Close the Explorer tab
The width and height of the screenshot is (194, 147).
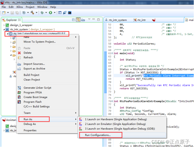click(x=19, y=20)
